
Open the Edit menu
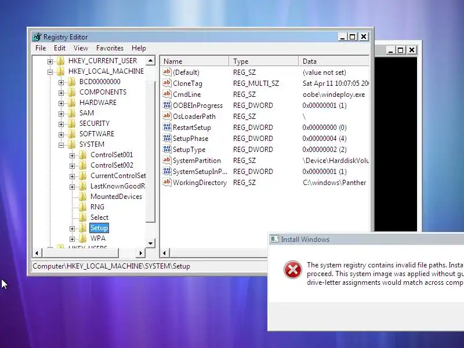coord(60,48)
